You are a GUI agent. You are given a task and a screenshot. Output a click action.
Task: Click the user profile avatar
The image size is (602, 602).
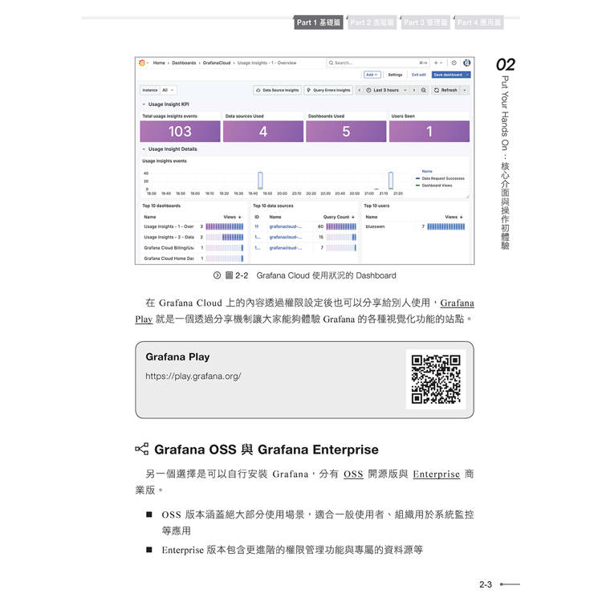(x=467, y=63)
